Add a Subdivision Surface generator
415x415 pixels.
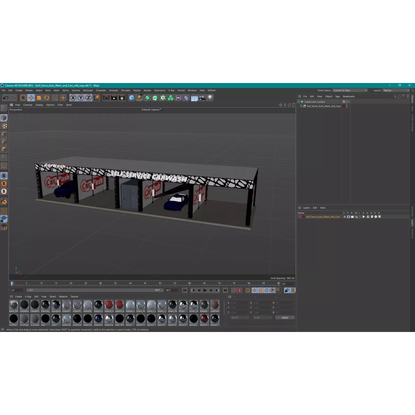[x=148, y=98]
